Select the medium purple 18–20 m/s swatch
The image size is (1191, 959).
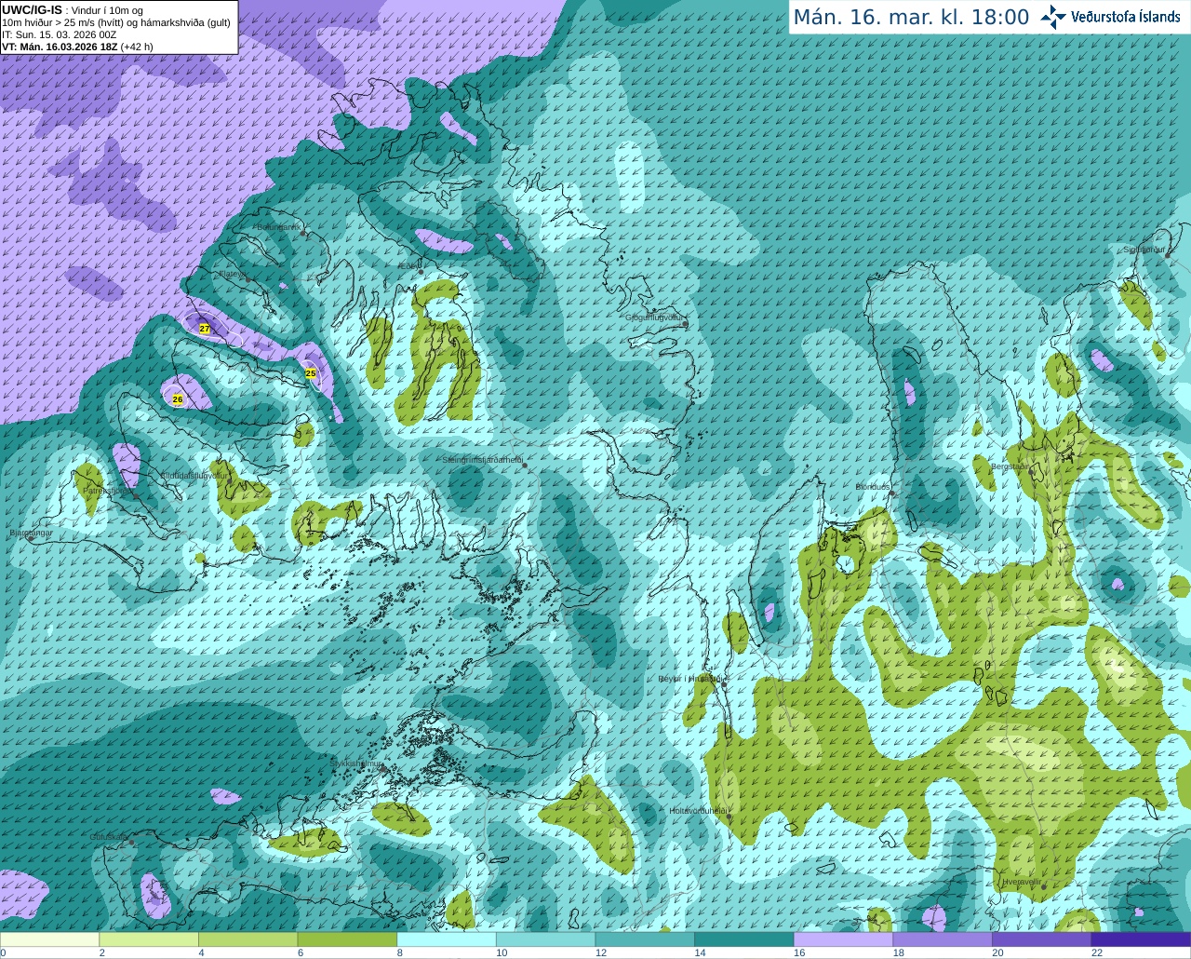[x=942, y=939]
